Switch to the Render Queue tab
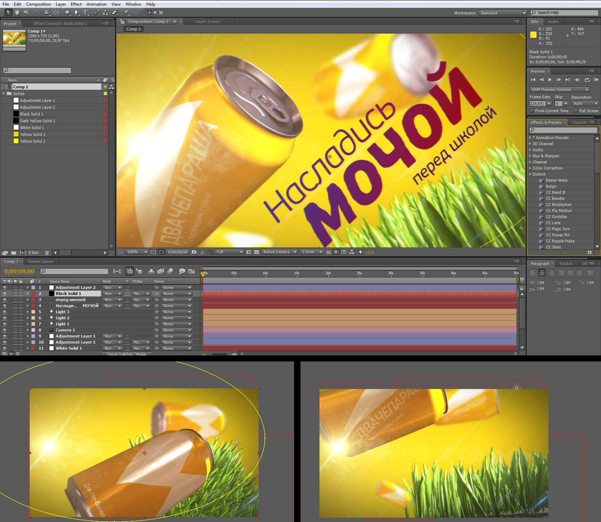Viewport: 601px width, 522px height. (x=40, y=261)
